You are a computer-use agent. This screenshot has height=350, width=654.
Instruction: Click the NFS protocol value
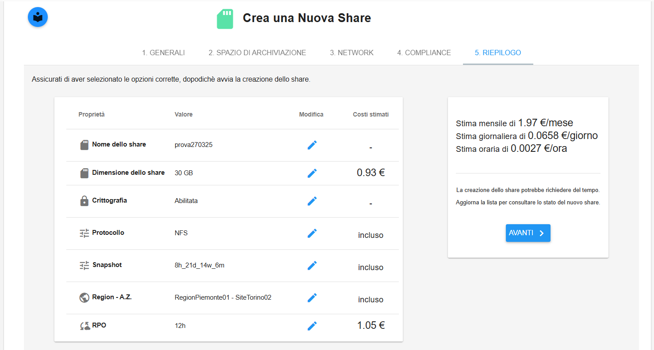click(x=181, y=233)
